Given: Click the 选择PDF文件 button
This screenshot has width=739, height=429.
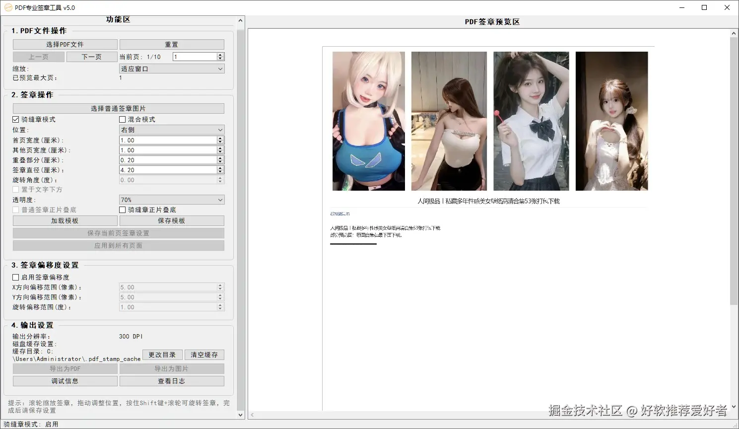Looking at the screenshot, I should (65, 44).
